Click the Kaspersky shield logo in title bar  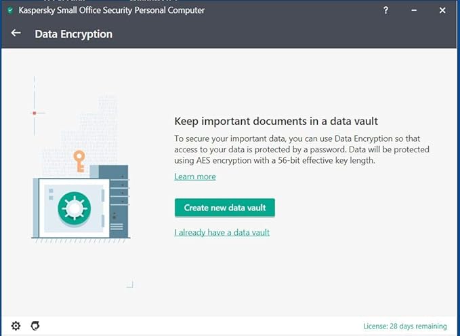tap(9, 10)
